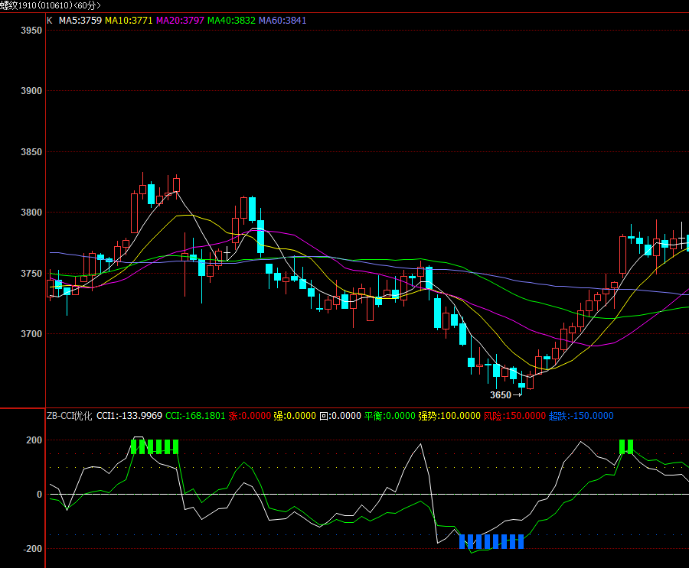The image size is (689, 568).
Task: Click the "3800" price axis label
Action: point(31,213)
